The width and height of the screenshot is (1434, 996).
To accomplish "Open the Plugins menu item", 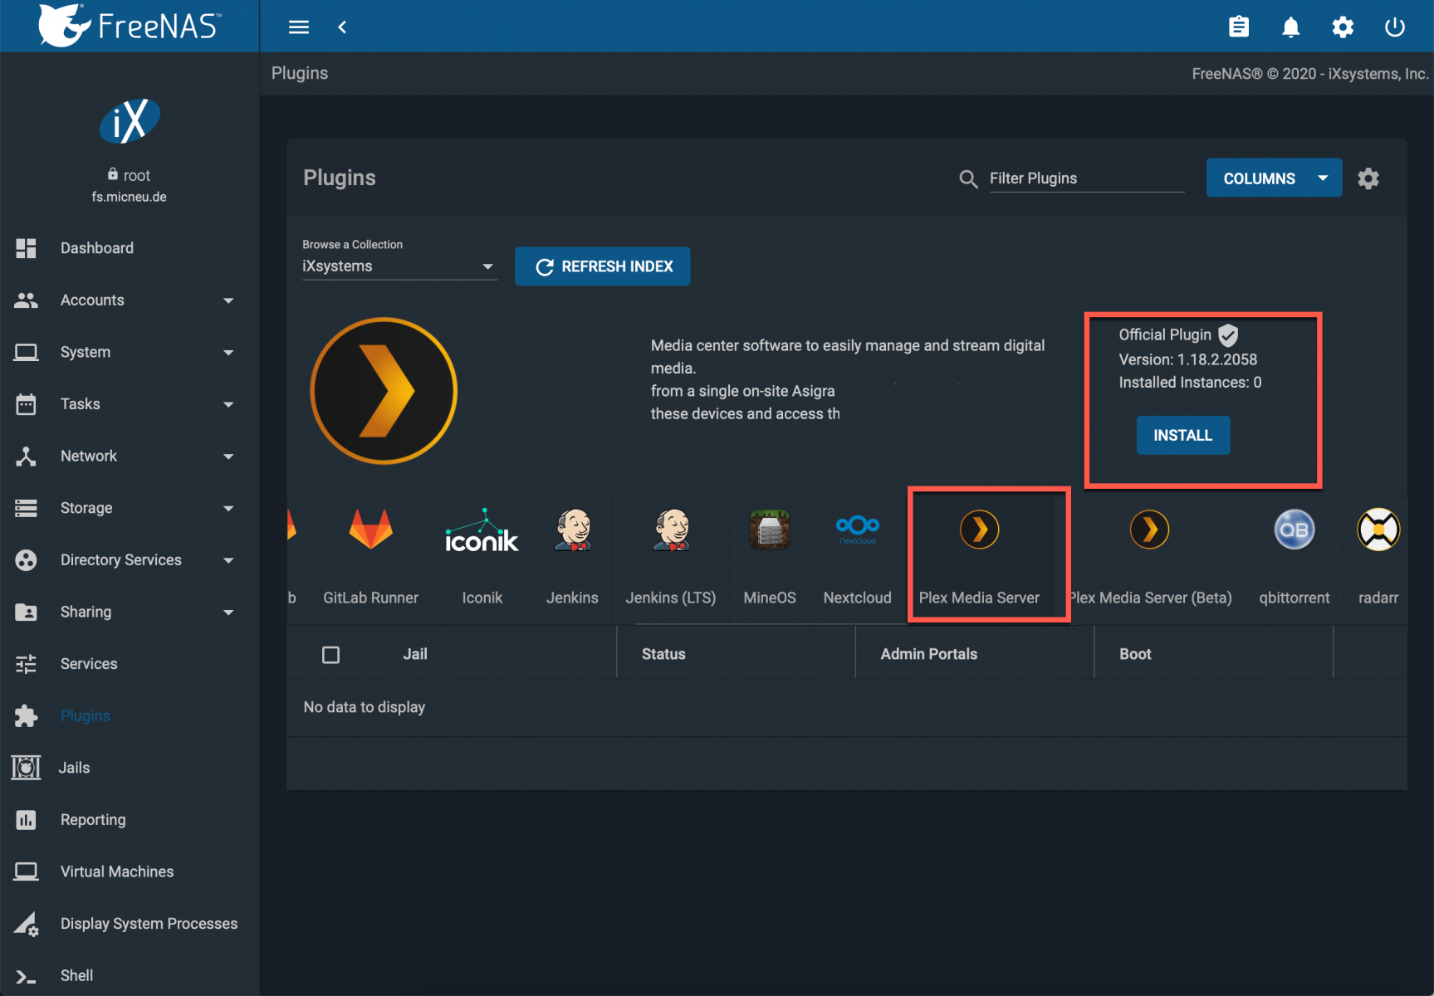I will point(86,715).
